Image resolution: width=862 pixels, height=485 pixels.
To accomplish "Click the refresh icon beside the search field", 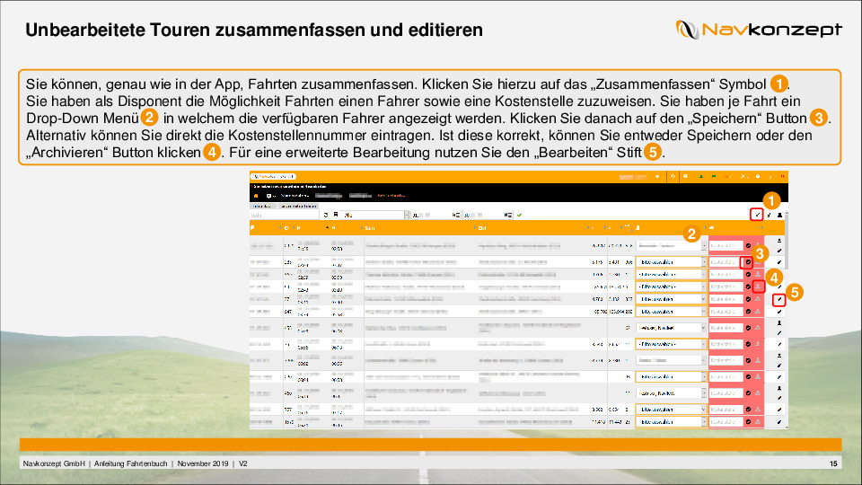I will [x=326, y=216].
